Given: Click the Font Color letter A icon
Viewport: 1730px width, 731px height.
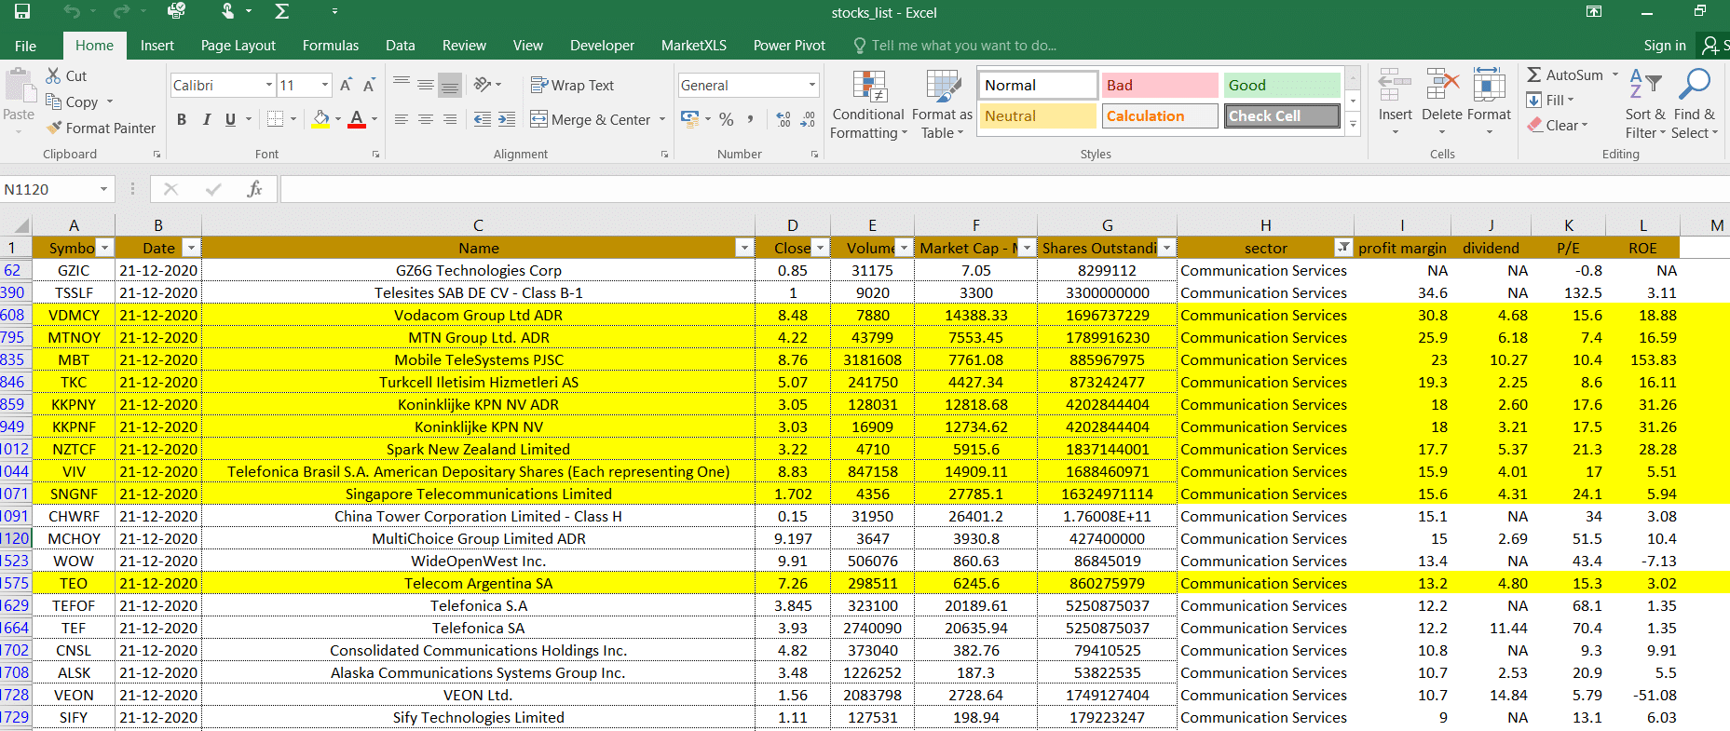Looking at the screenshot, I should pos(356,119).
